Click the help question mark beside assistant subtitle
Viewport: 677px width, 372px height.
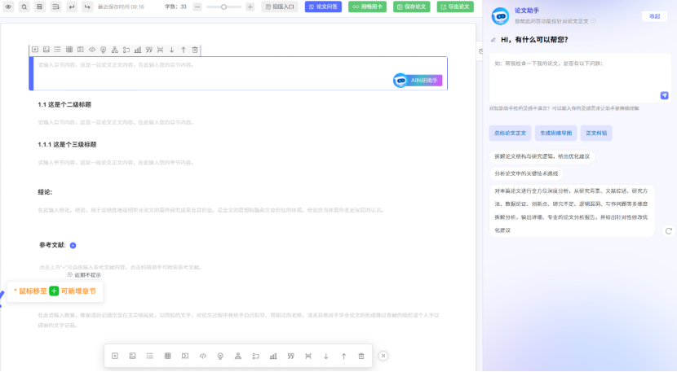click(x=593, y=21)
